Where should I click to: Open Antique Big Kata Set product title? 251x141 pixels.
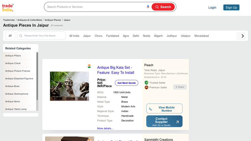(x=116, y=70)
